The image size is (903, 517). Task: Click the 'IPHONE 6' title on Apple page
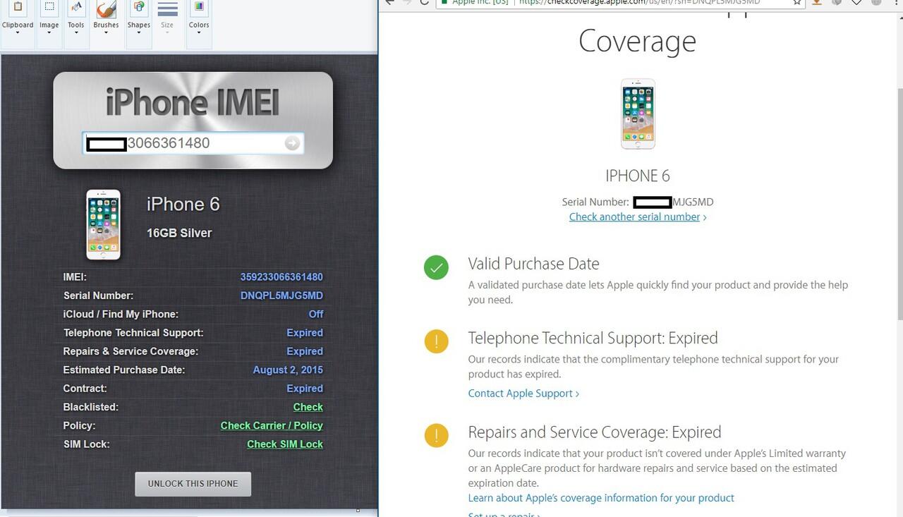coord(638,176)
